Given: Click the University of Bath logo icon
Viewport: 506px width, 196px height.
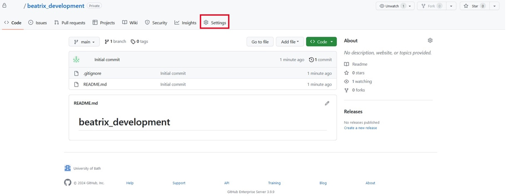Looking at the screenshot, I should (x=68, y=168).
